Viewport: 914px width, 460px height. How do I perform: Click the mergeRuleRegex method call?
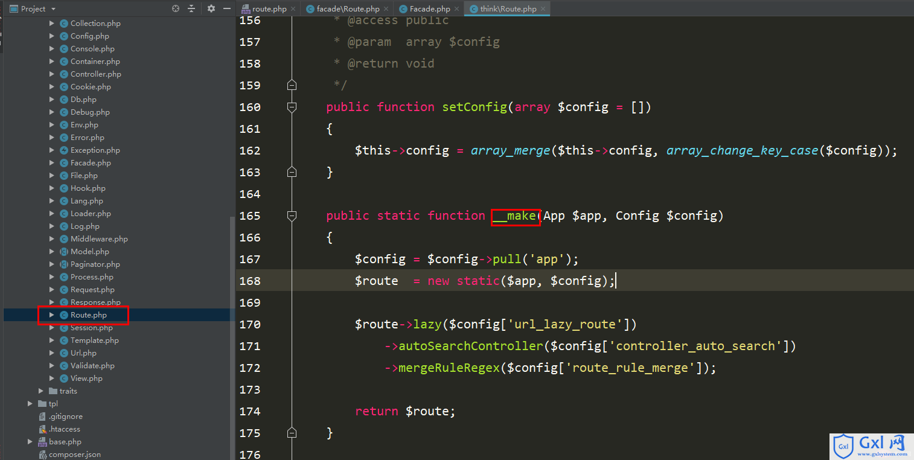pos(449,368)
